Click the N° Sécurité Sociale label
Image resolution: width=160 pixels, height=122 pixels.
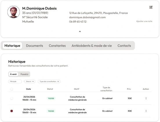tap(35, 17)
